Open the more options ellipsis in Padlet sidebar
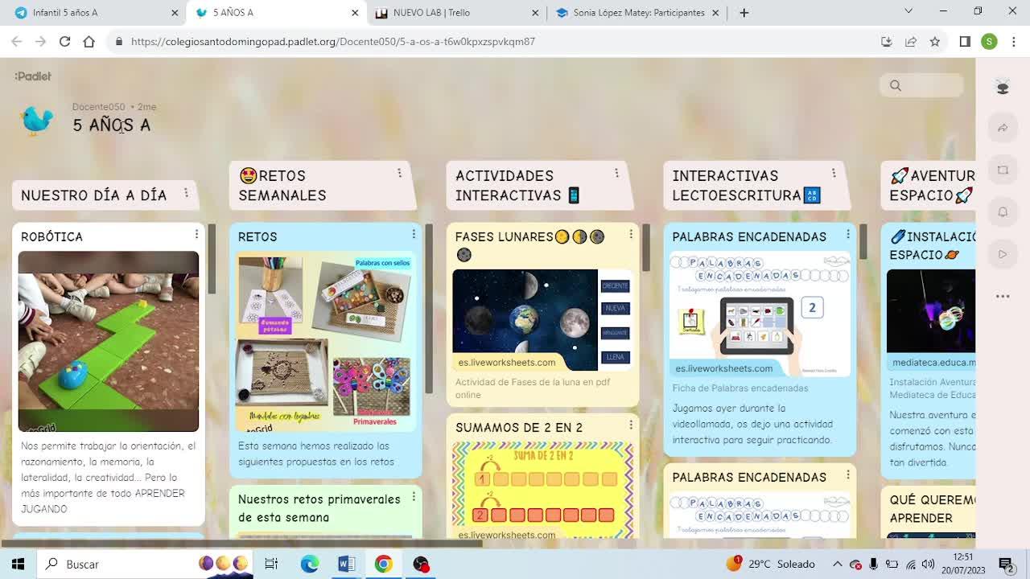Image resolution: width=1030 pixels, height=579 pixels. click(x=1003, y=296)
